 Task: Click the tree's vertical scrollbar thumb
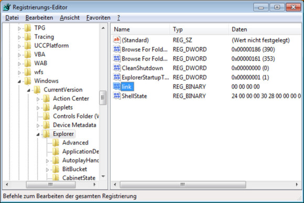[103, 98]
